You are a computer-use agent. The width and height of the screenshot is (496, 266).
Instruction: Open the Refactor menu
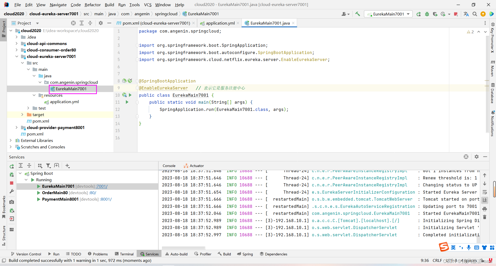[x=92, y=5]
